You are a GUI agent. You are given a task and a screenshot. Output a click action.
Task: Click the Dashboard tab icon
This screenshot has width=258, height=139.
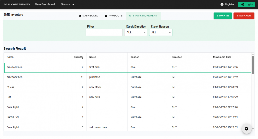[80, 16]
